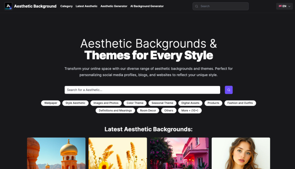Open the Category menu
295x169 pixels.
[66, 6]
